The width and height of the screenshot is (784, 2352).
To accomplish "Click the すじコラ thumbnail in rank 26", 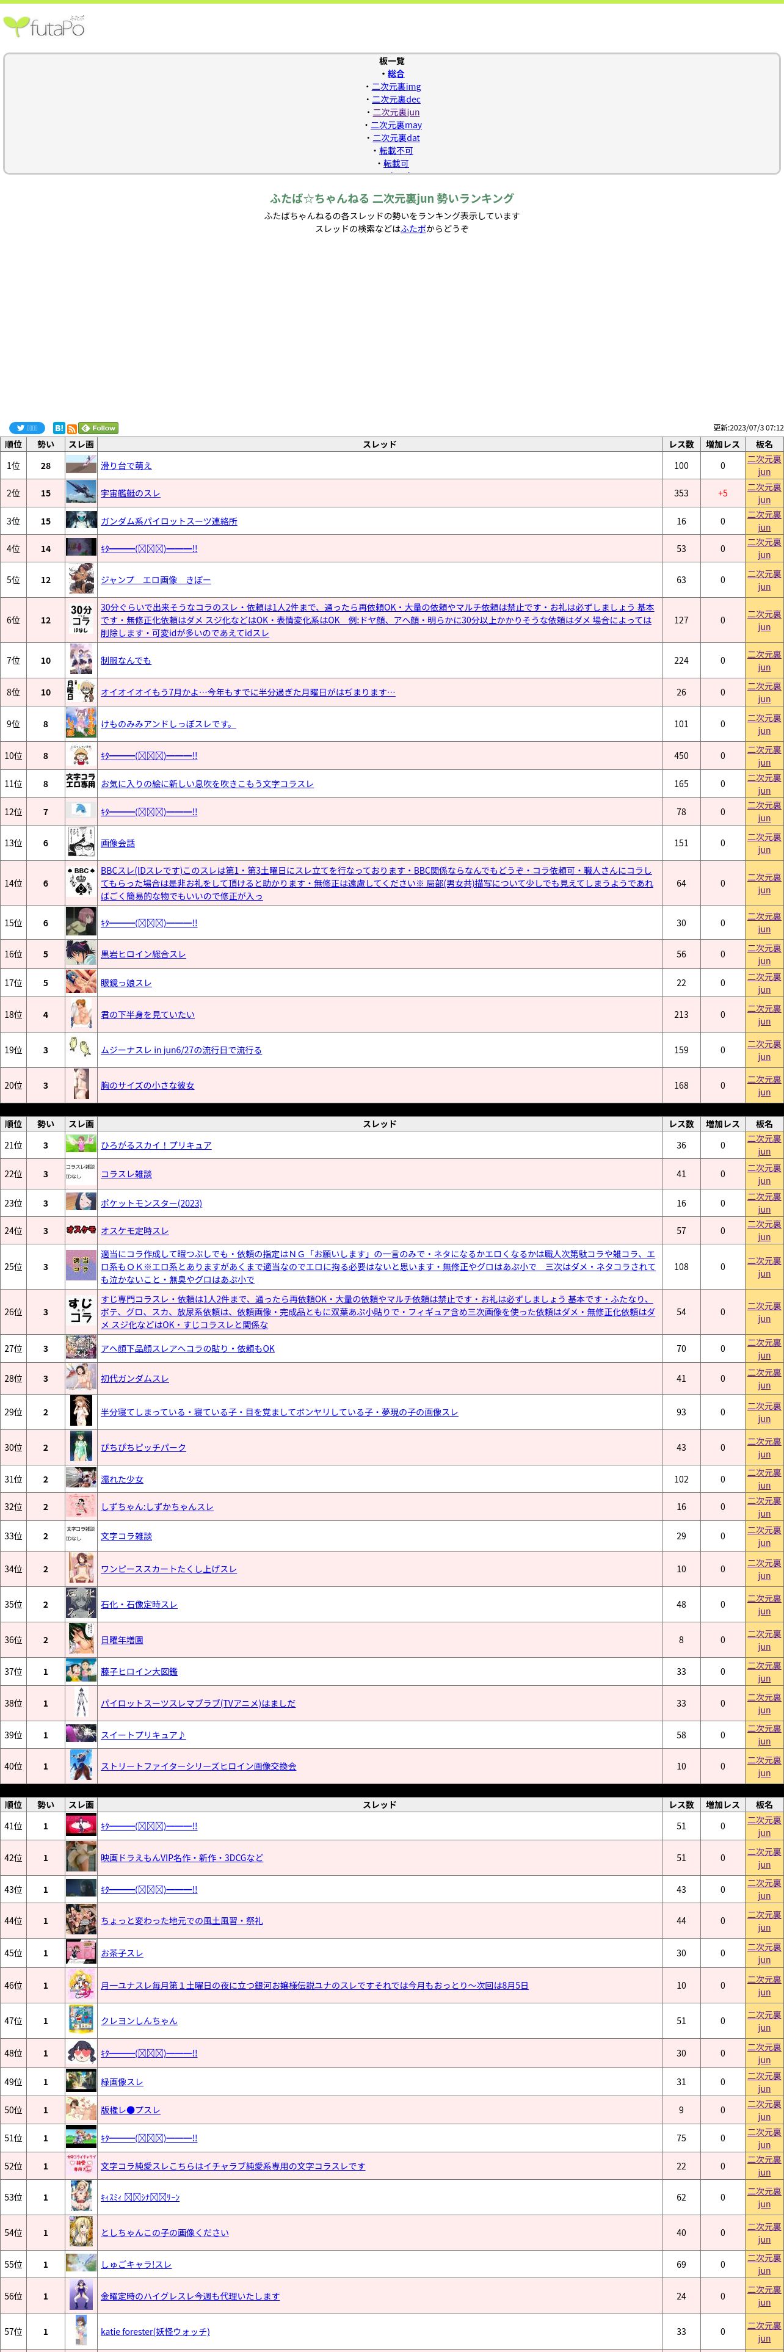I will pos(81,1311).
